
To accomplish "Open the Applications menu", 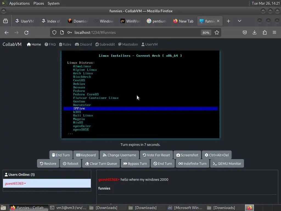I will (x=19, y=3).
